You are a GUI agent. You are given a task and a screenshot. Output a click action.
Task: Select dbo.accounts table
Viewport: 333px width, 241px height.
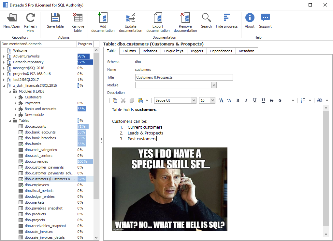(x=36, y=126)
